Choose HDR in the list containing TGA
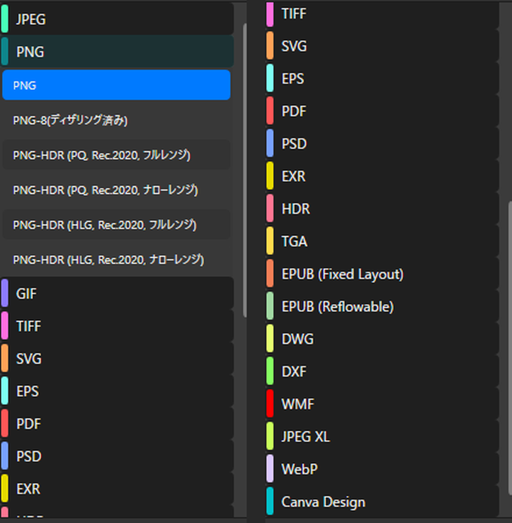Viewport: 512px width, 523px height. click(x=382, y=209)
